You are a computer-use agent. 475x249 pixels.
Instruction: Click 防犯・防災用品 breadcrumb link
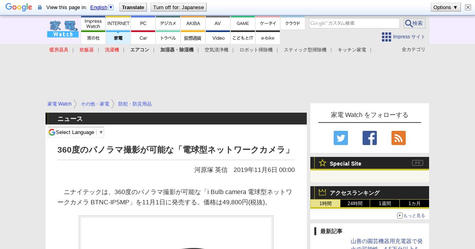135,104
